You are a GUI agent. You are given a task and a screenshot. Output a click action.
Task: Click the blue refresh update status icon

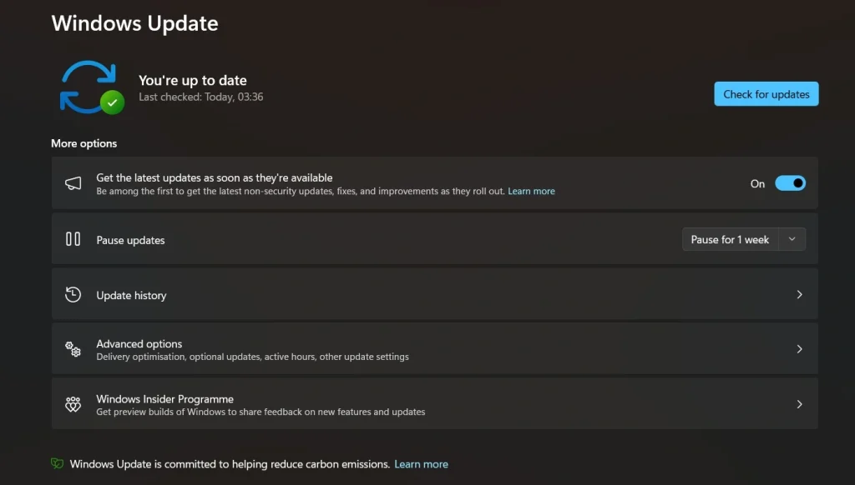[x=89, y=87]
